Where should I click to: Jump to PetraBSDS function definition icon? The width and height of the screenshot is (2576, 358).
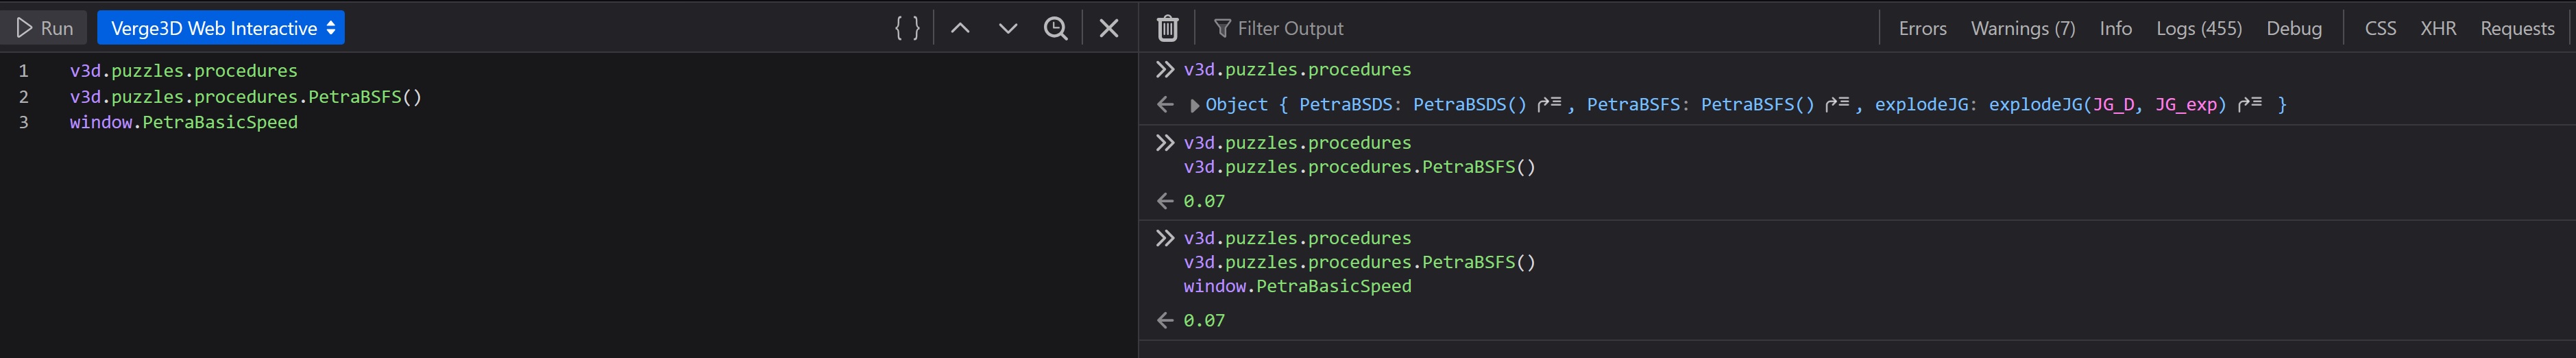point(1548,103)
